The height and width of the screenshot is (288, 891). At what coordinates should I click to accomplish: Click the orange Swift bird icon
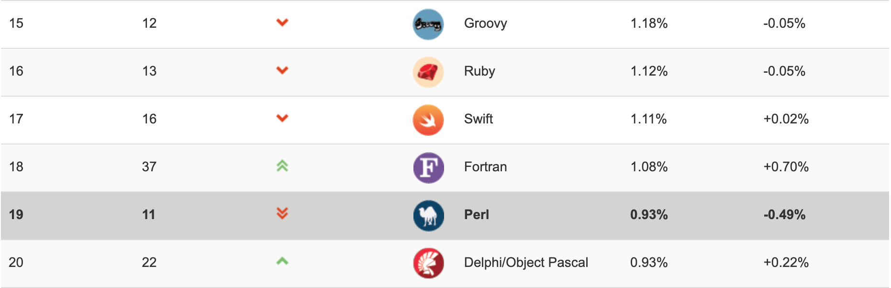[428, 120]
